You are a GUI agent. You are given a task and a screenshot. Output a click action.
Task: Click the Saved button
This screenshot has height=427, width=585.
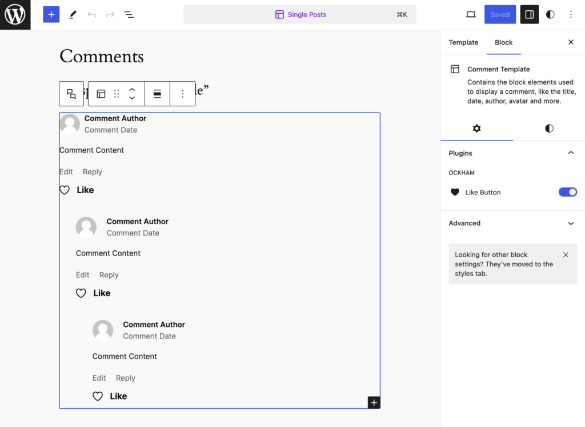pos(500,15)
